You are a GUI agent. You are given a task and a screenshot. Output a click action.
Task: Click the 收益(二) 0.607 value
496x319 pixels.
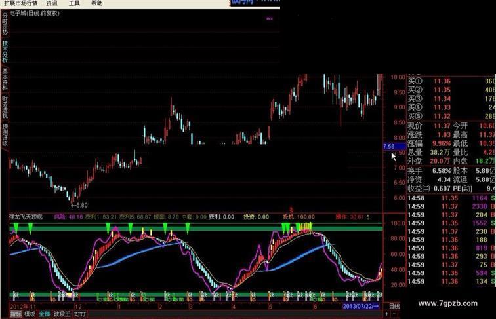tap(442, 189)
